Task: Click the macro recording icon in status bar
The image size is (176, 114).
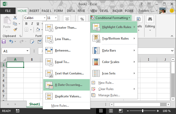Action: pyautogui.click(x=17, y=111)
